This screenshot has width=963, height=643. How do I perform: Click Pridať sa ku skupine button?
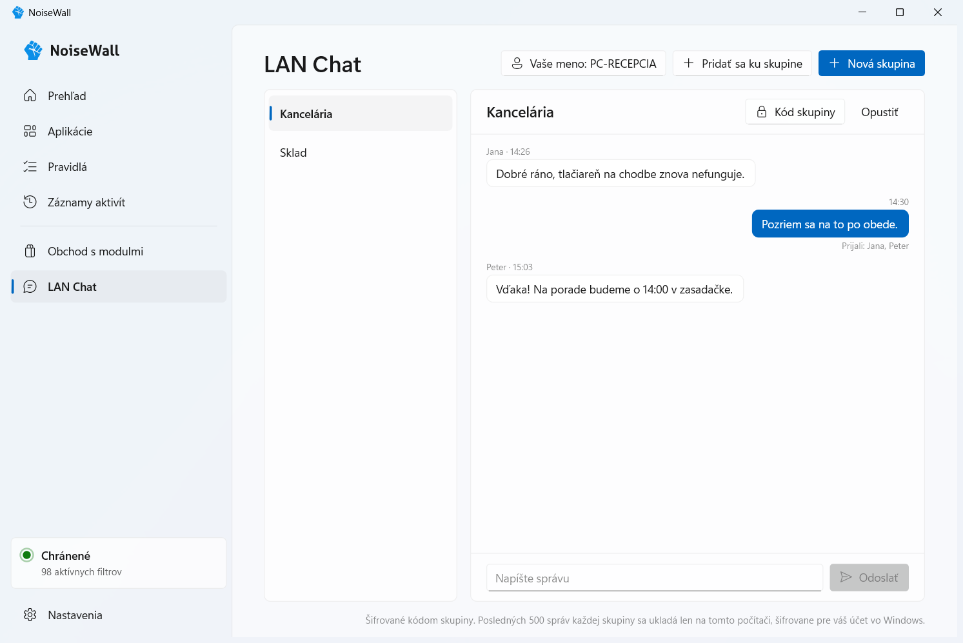tap(742, 63)
